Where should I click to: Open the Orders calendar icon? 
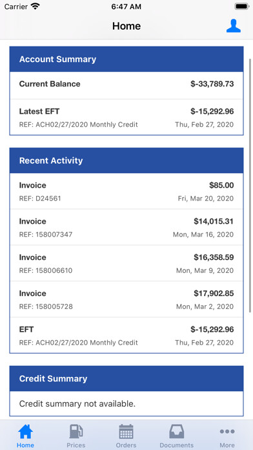(126, 432)
